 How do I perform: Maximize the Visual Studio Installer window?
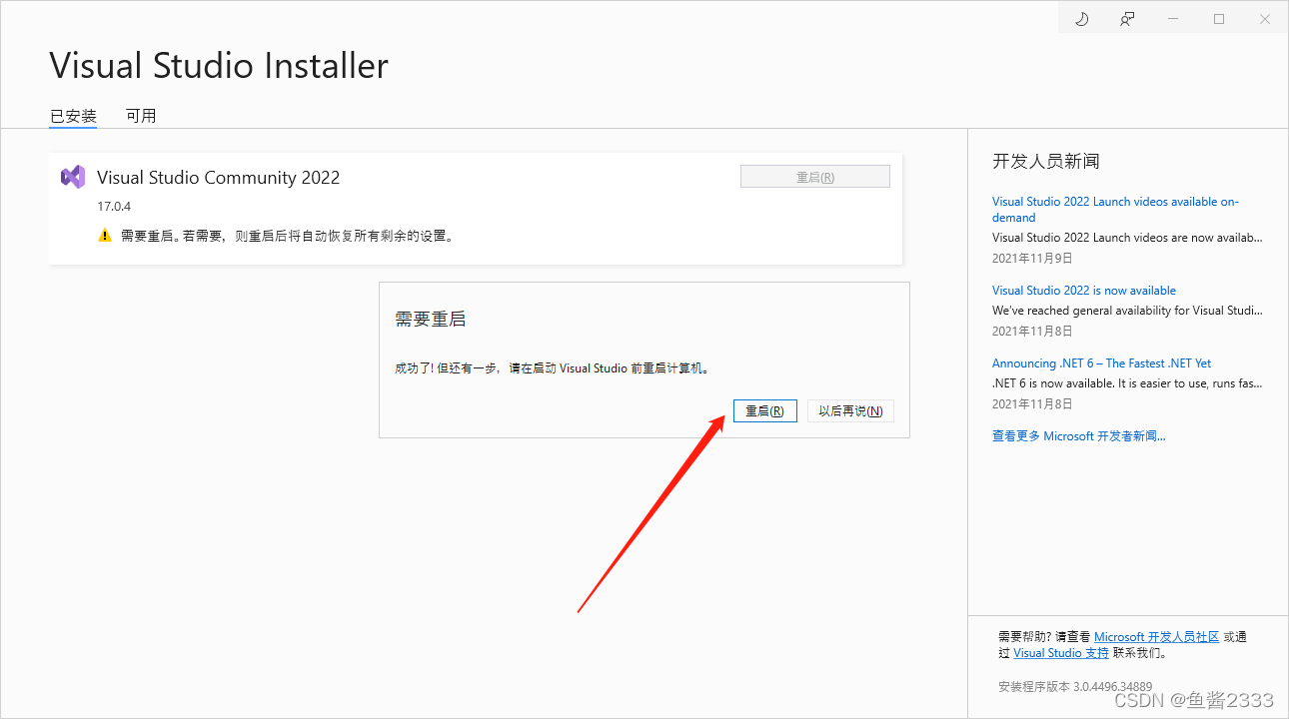(1219, 19)
